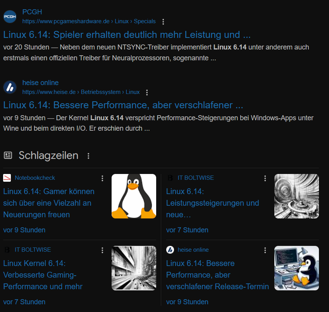Open the 'verschlafener Release-Termin' headline
Screen dimensions: 329x312
pos(217,275)
